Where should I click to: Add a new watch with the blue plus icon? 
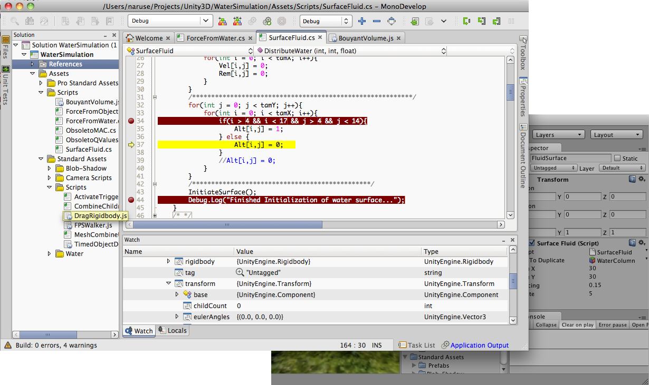pyautogui.click(x=362, y=21)
